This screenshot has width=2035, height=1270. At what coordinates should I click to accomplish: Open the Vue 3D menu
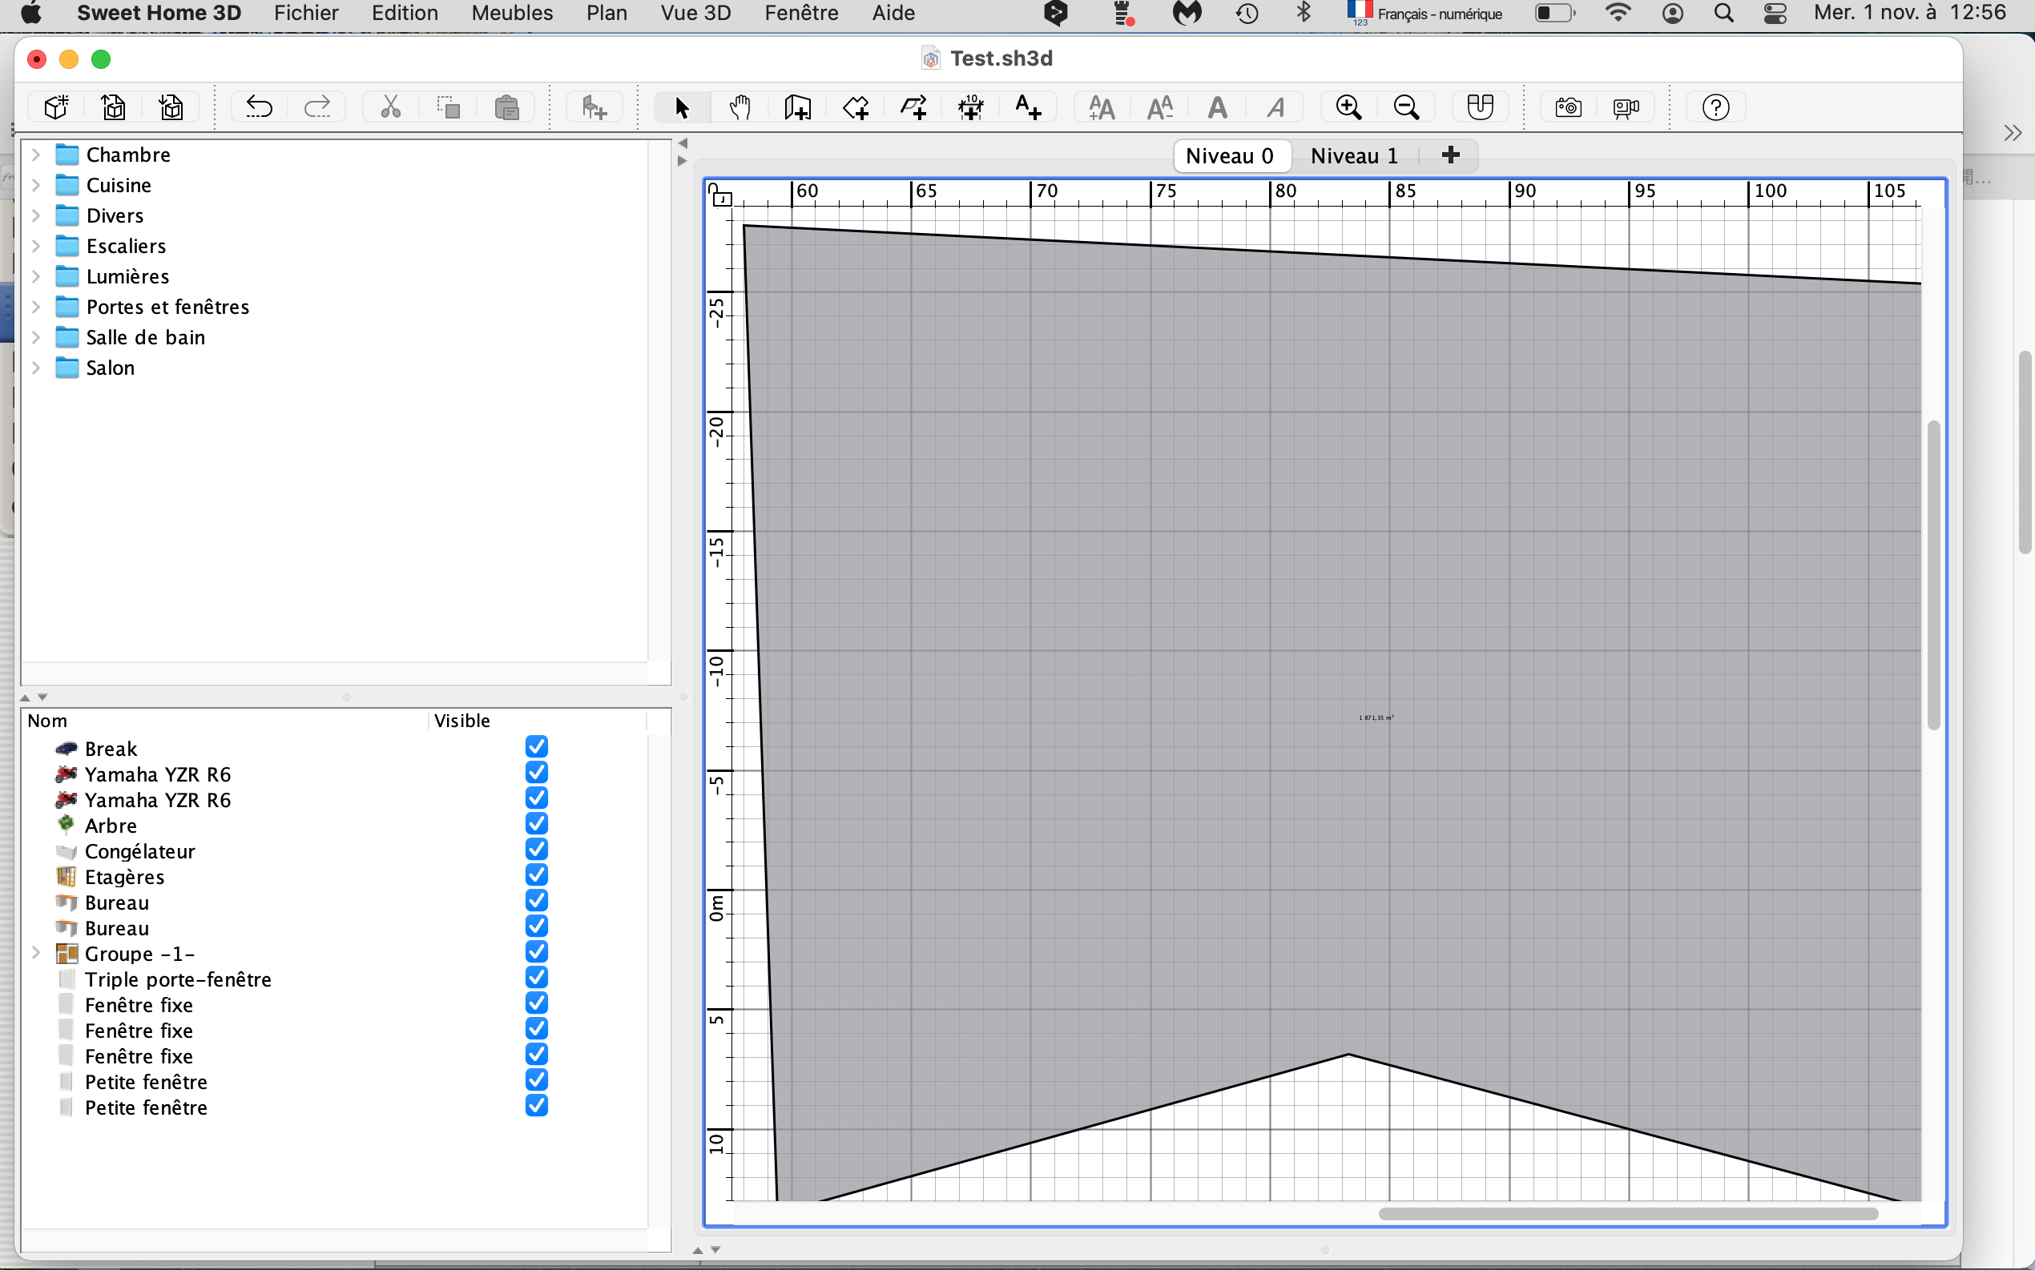[x=695, y=14]
